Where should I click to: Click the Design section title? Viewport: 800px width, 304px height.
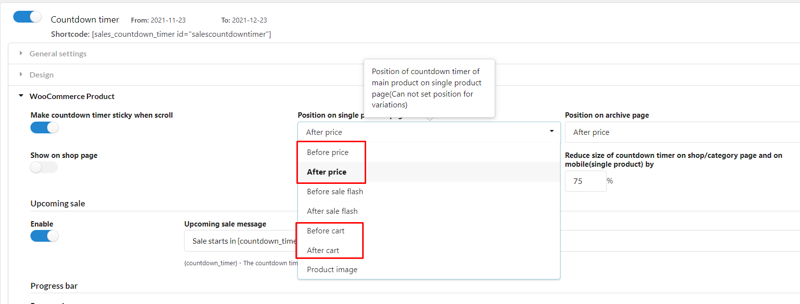(42, 75)
